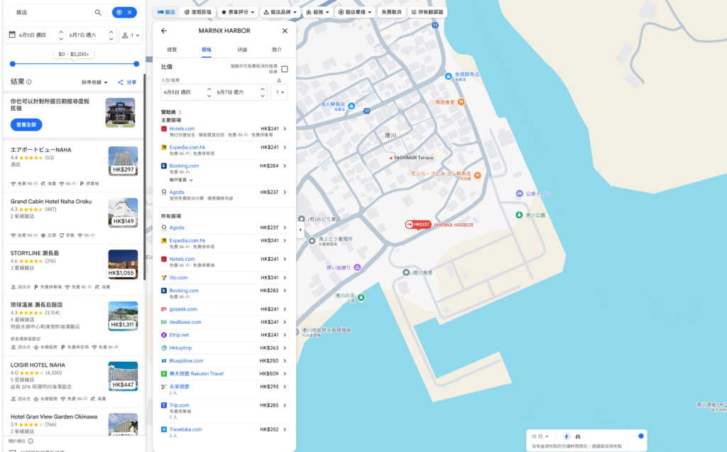The width and height of the screenshot is (727, 452).
Task: Click the Rakuten Travel logo icon
Action: 164,374
